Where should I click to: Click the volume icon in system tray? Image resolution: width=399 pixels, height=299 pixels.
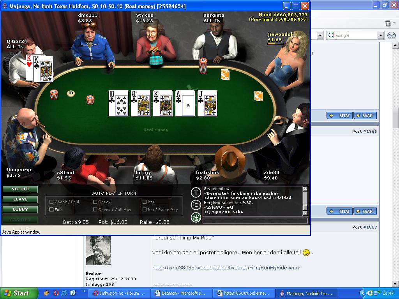377,293
